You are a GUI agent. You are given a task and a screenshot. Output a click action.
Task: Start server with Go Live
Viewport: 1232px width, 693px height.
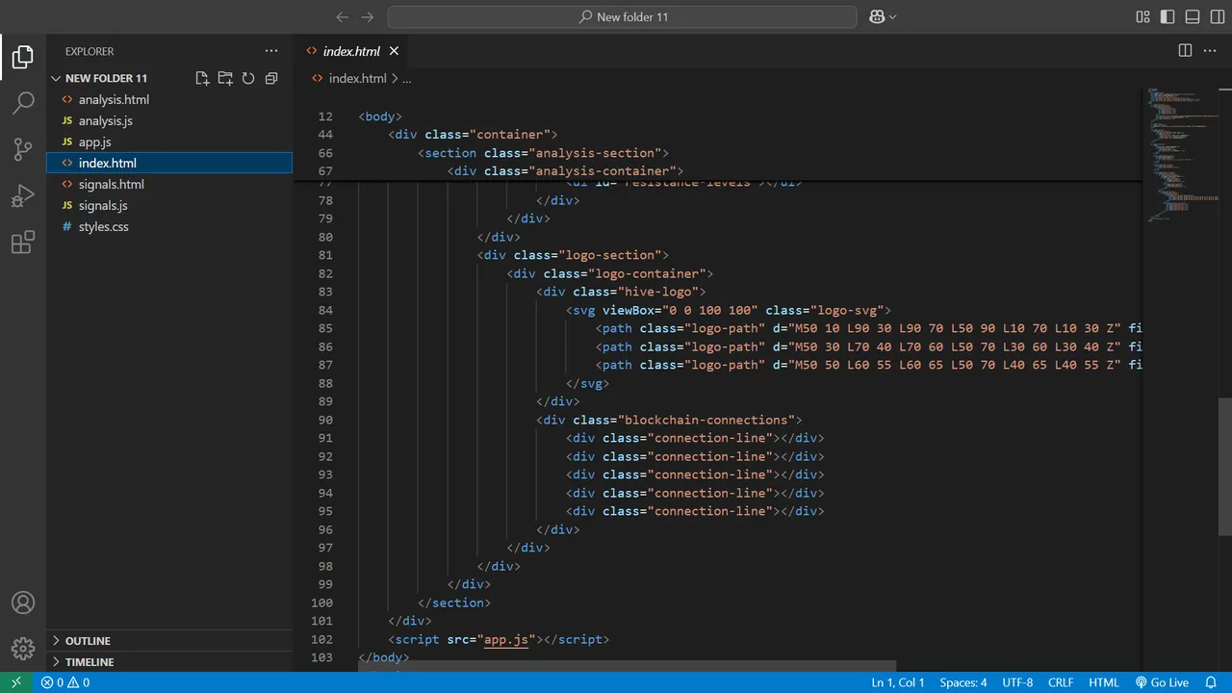(x=1162, y=682)
